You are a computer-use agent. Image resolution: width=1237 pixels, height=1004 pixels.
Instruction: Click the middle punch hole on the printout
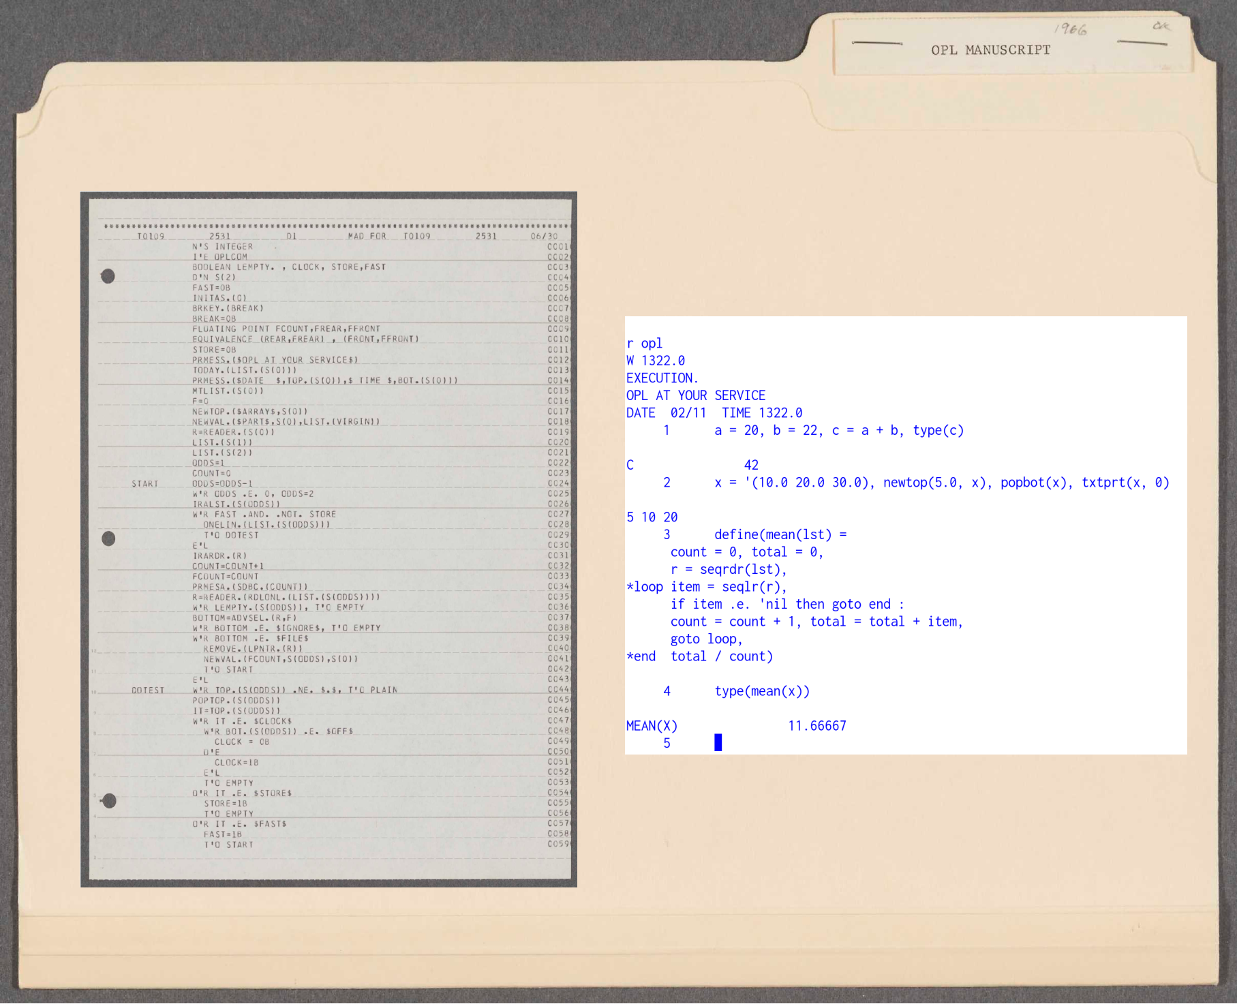point(108,538)
